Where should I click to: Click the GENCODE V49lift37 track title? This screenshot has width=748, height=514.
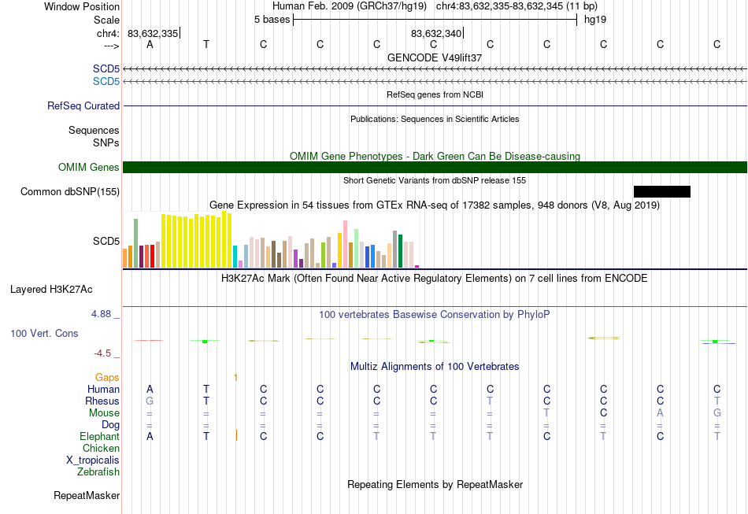(x=435, y=57)
